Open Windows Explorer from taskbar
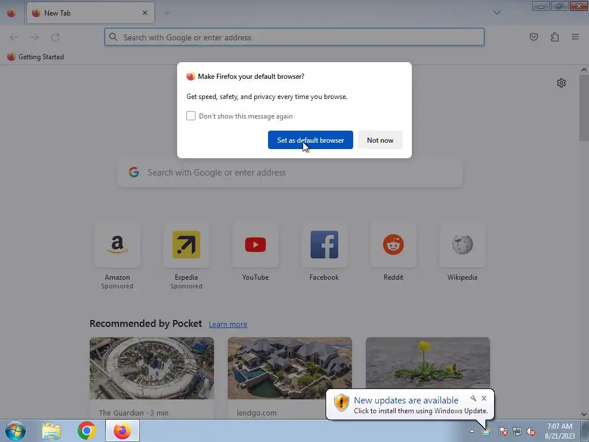 51,430
